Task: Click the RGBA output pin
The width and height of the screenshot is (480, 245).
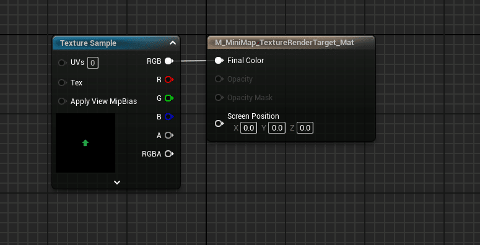Action: (169, 154)
